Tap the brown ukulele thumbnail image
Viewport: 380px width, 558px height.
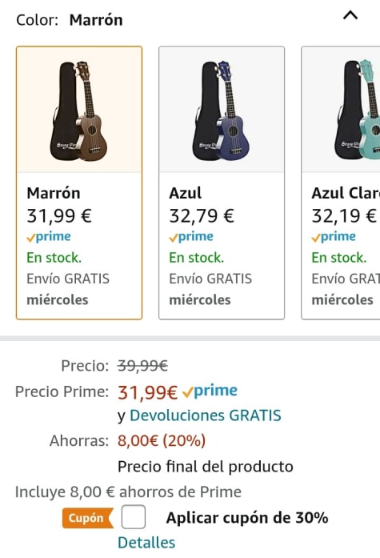(79, 111)
